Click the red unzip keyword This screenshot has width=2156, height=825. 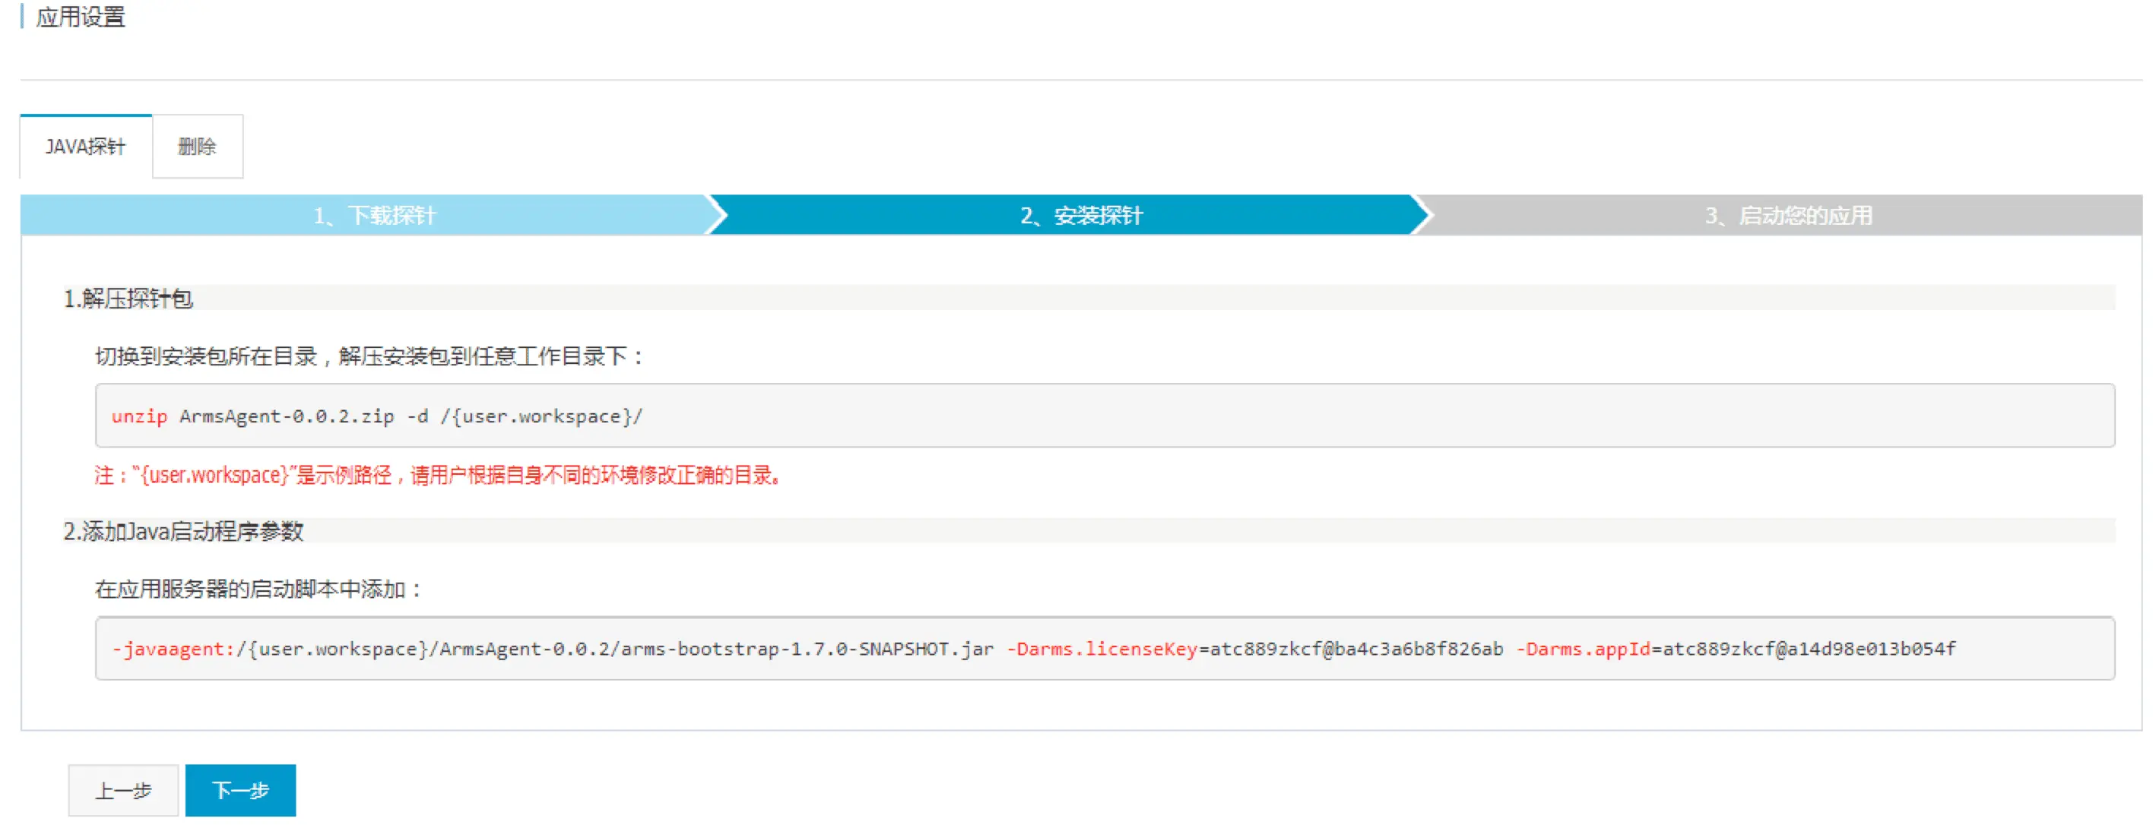point(139,416)
